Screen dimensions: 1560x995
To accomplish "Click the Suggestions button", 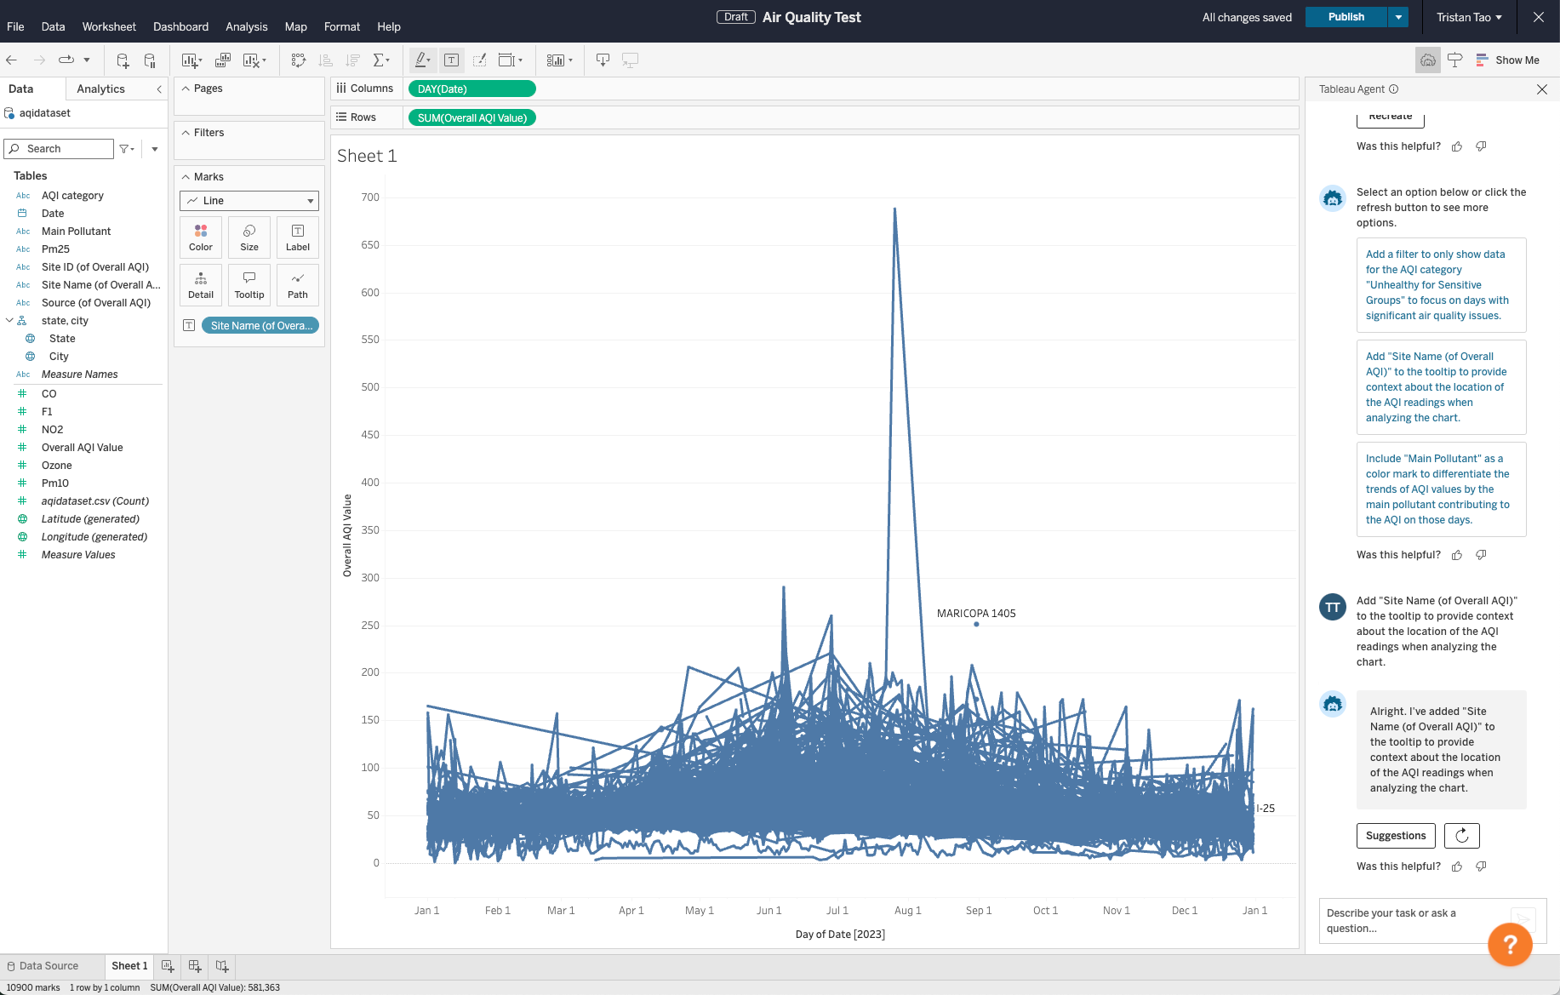I will [x=1396, y=836].
